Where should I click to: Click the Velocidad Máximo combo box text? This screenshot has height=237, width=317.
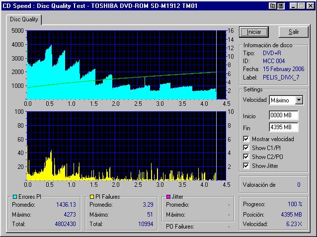[x=281, y=100]
